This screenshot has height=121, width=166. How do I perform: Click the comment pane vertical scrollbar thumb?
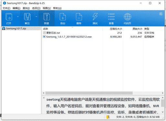pyautogui.click(x=163, y=103)
